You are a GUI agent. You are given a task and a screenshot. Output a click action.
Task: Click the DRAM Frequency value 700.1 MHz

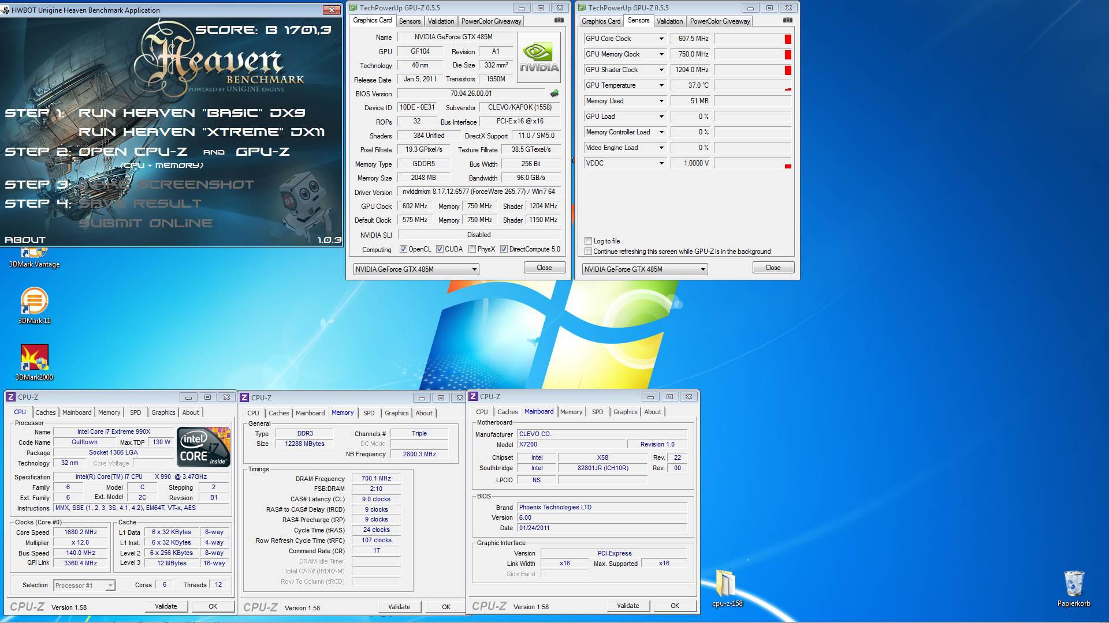click(x=376, y=479)
